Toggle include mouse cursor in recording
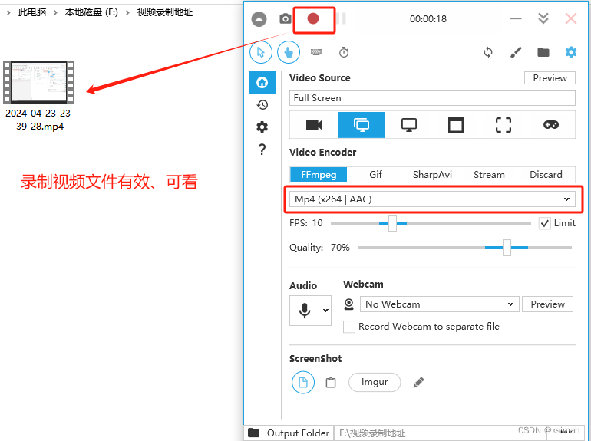Screen dimensions: 591x441 [261, 52]
